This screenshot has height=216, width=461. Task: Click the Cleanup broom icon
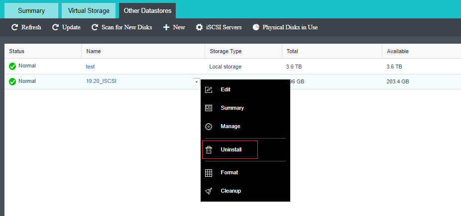(209, 191)
